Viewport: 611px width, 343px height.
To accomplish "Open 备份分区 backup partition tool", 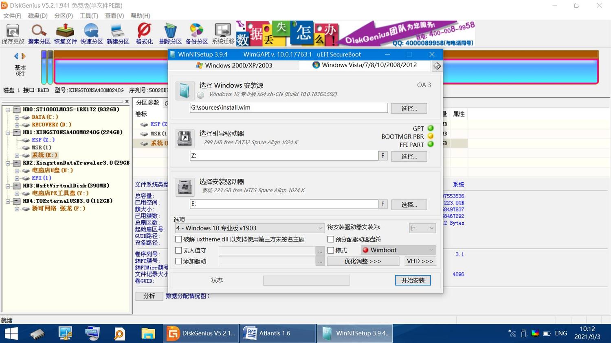I will (x=197, y=34).
